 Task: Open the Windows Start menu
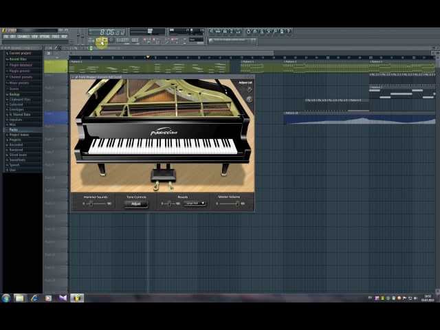click(x=6, y=298)
